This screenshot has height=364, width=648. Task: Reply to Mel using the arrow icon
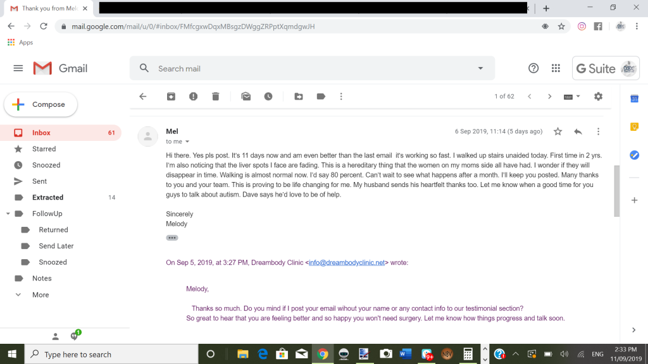(578, 131)
